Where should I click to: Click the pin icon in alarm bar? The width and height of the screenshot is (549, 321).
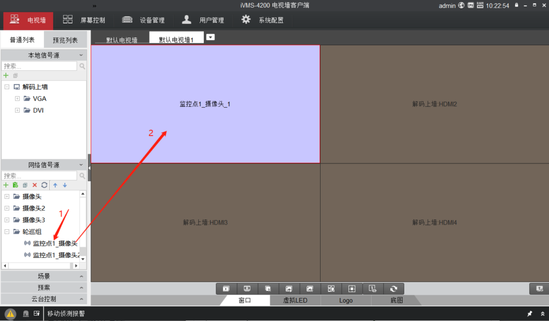530,314
